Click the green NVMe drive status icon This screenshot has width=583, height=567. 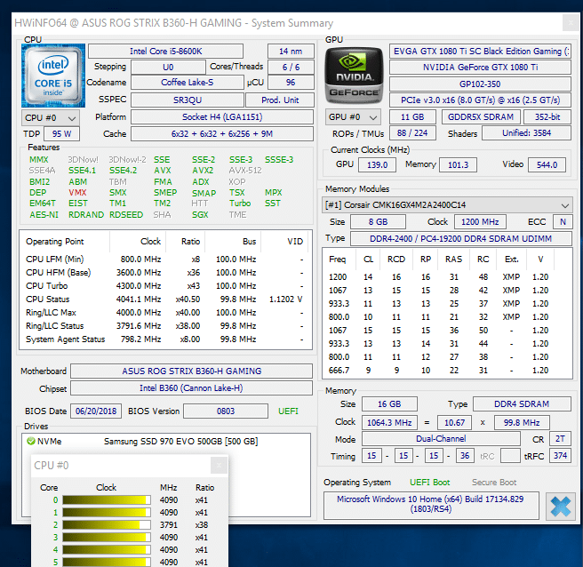tap(30, 441)
